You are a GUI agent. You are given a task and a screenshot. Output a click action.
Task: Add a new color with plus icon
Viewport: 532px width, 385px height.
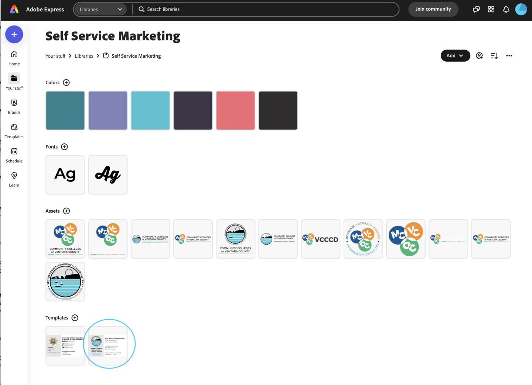(66, 82)
